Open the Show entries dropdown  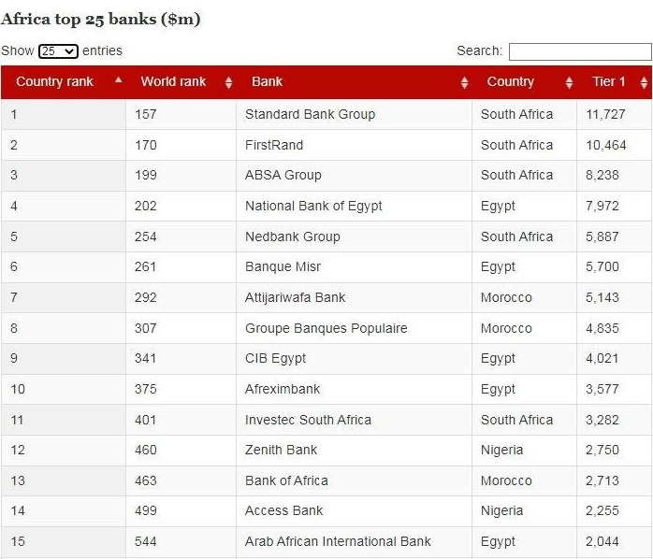[58, 51]
